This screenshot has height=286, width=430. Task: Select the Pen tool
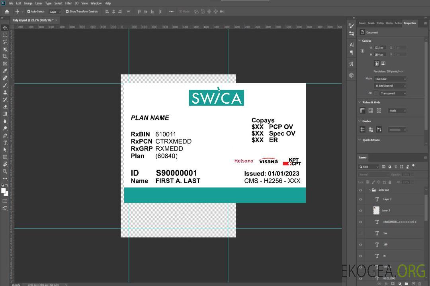pyautogui.click(x=5, y=135)
